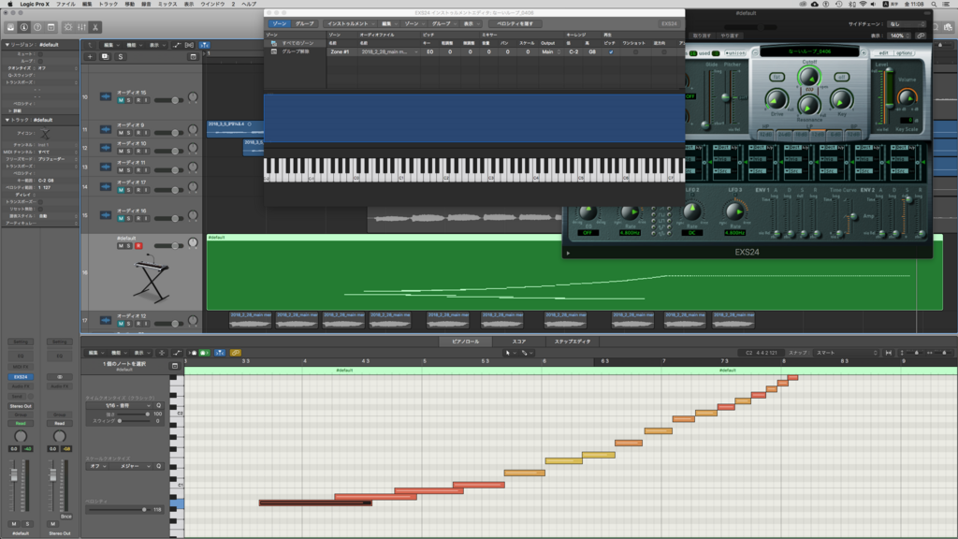Collapse the トラック: #default disclosure triangle

click(x=7, y=120)
